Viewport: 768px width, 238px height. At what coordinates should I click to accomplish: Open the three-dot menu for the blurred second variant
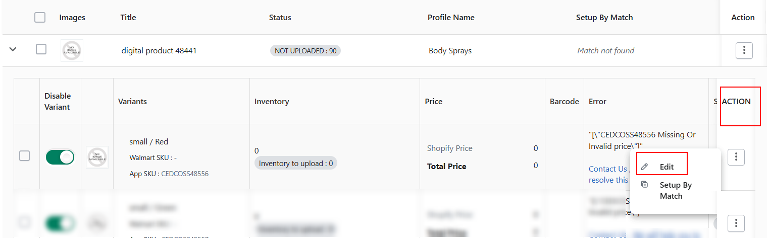(736, 222)
